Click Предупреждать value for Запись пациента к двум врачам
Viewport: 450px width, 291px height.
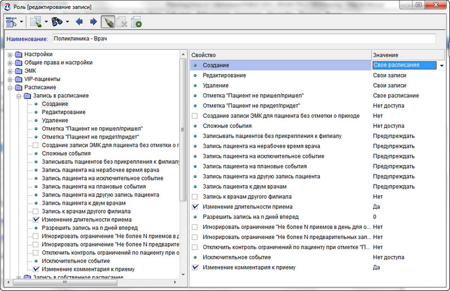394,187
